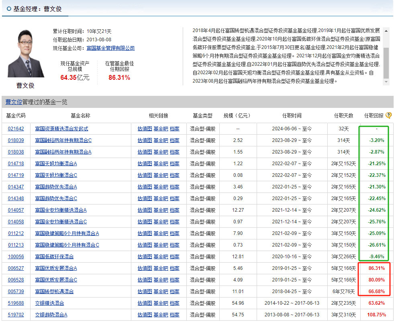Viewport: 394px width, 324px height.
Task: Open fund code 006527
Action: 16,268
